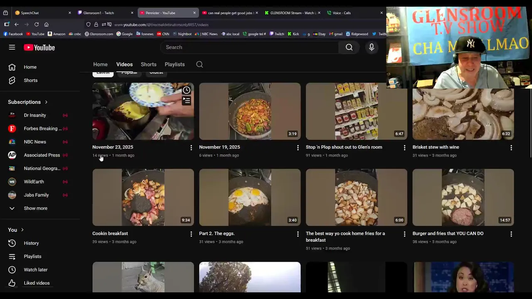The height and width of the screenshot is (299, 532).
Task: Click the search magnifier button
Action: point(349,47)
